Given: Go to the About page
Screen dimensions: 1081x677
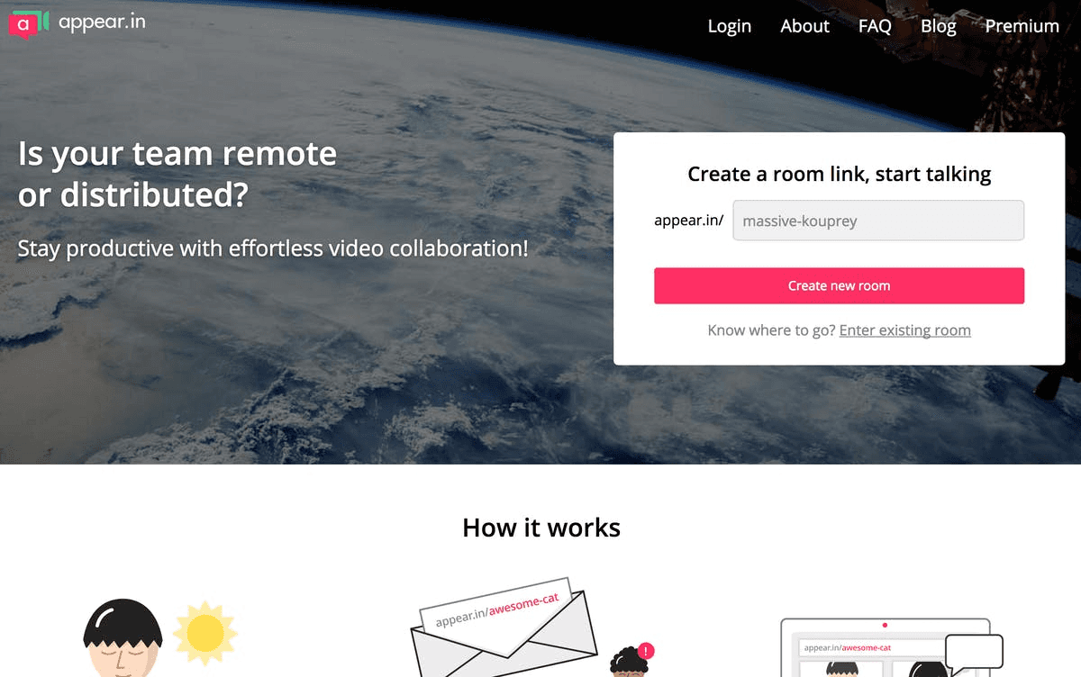Looking at the screenshot, I should pyautogui.click(x=804, y=26).
